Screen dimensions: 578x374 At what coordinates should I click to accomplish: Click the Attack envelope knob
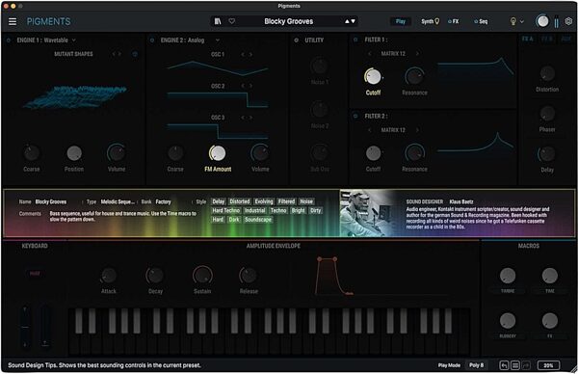[108, 276]
